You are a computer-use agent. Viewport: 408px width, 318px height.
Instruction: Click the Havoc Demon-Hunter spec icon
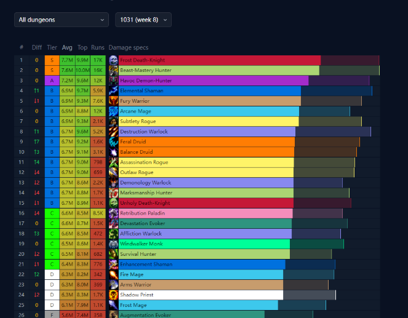114,81
